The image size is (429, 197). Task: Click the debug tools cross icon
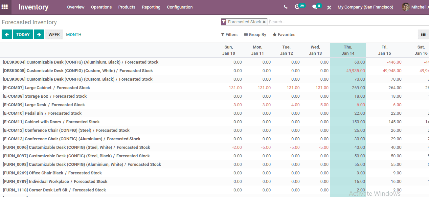[329, 7]
